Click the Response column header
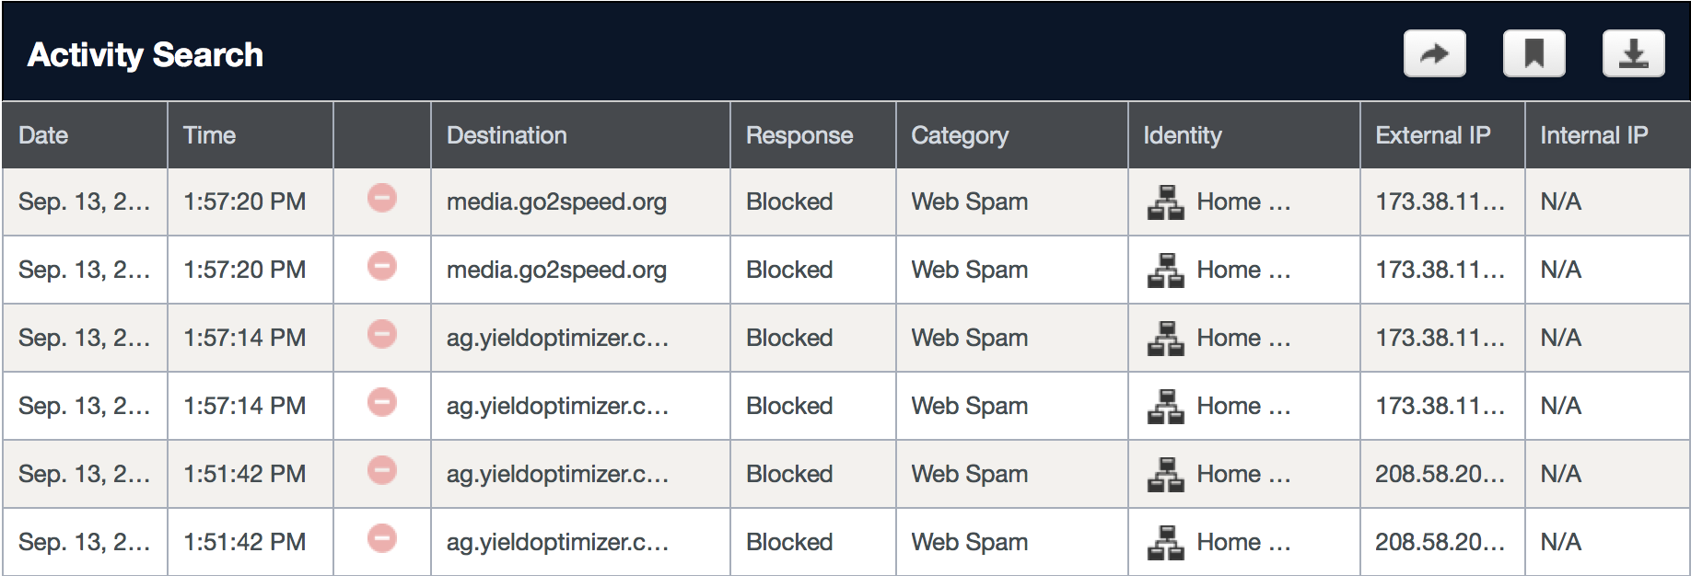Screen dimensions: 1691x576 point(799,135)
